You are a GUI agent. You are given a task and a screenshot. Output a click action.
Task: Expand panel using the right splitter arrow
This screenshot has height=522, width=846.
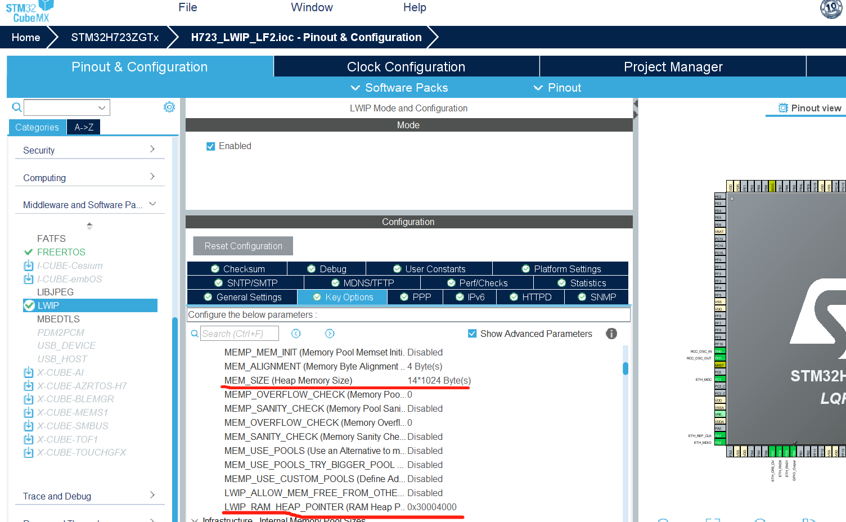[x=636, y=115]
